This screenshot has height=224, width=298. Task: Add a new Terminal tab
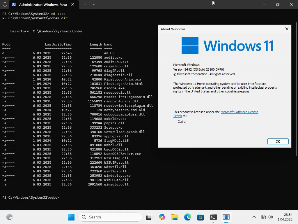pos(85,4)
